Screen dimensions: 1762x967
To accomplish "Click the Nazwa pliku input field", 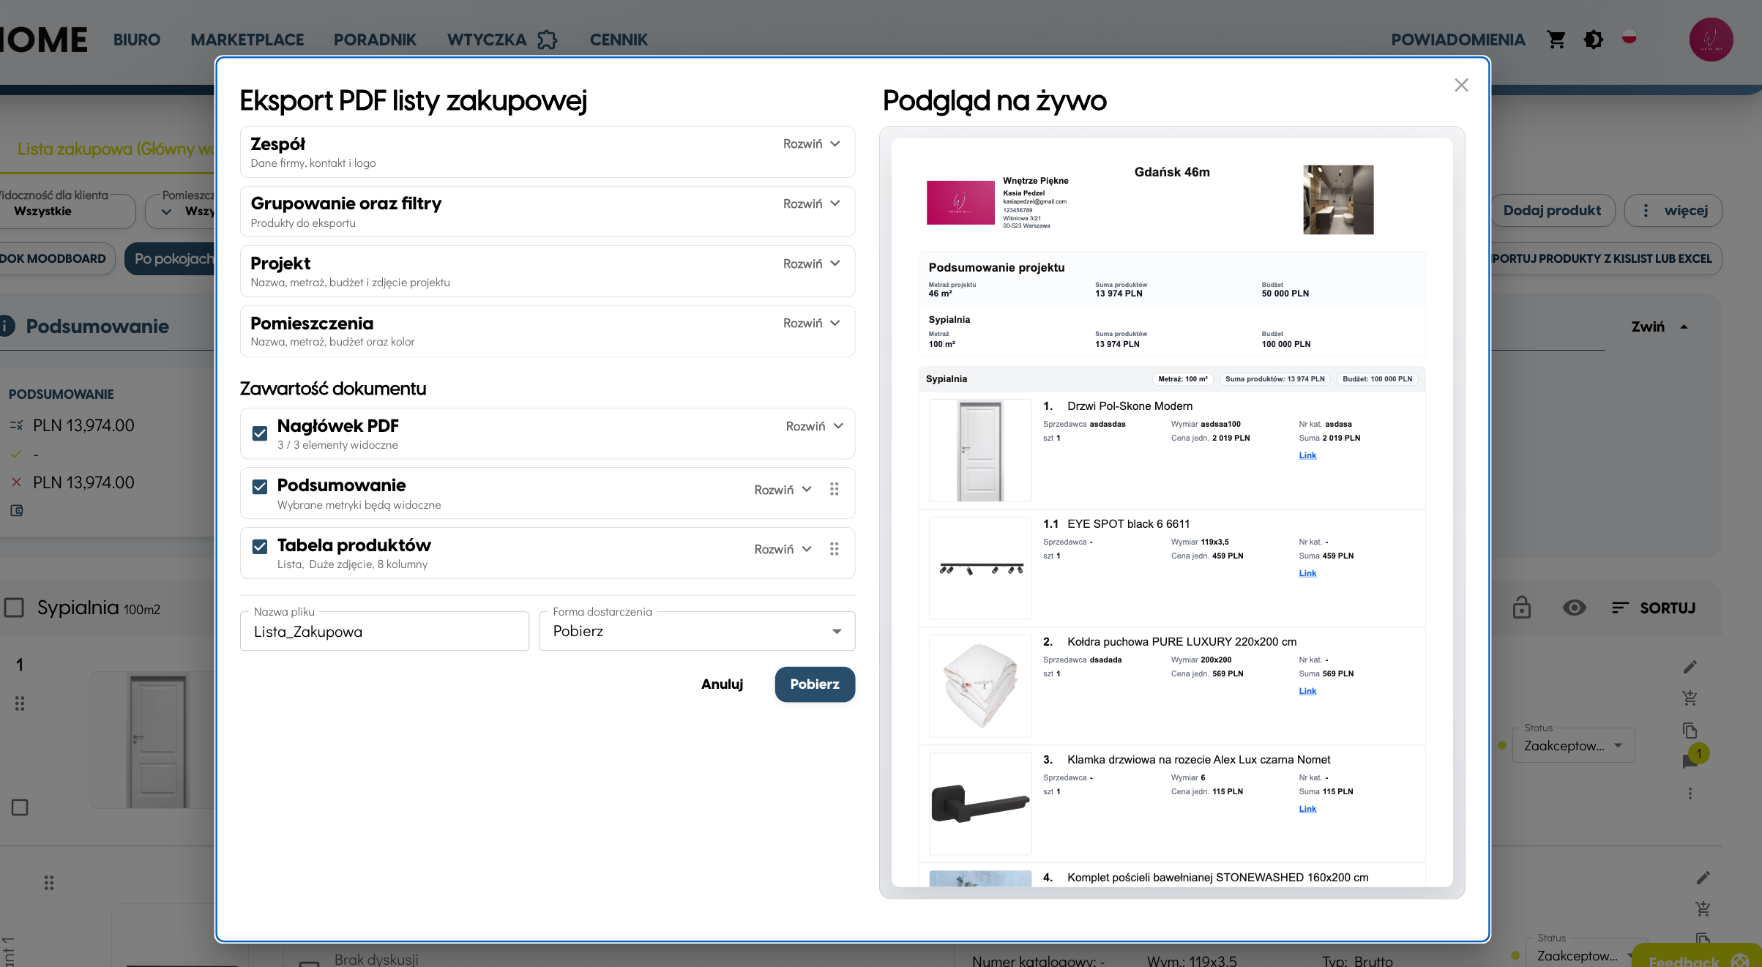I will pos(384,632).
